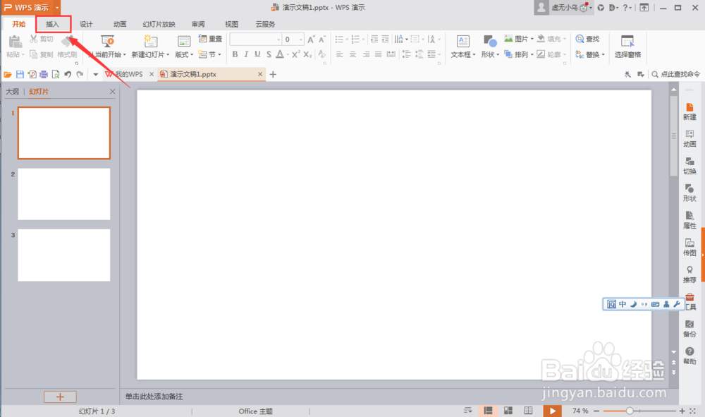
Task: Click the Print icon in quick toolbar
Action: click(x=44, y=74)
